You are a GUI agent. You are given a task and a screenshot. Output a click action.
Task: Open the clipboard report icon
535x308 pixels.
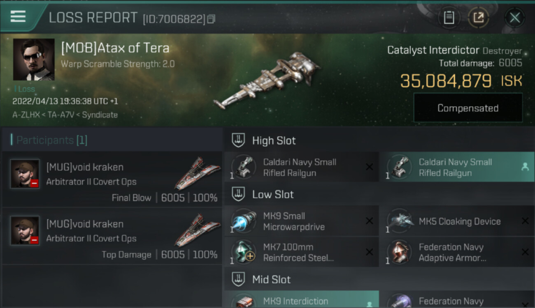pos(449,18)
